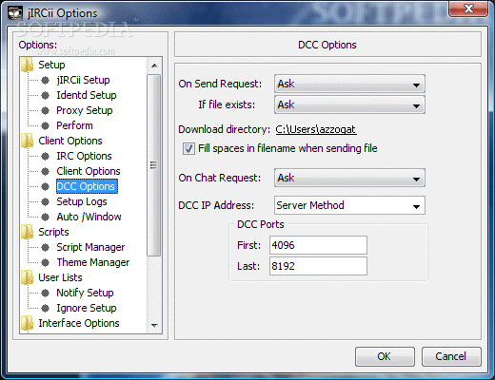Click the options tree scroll up arrow
Screen dimensions: 495x380
(x=154, y=66)
